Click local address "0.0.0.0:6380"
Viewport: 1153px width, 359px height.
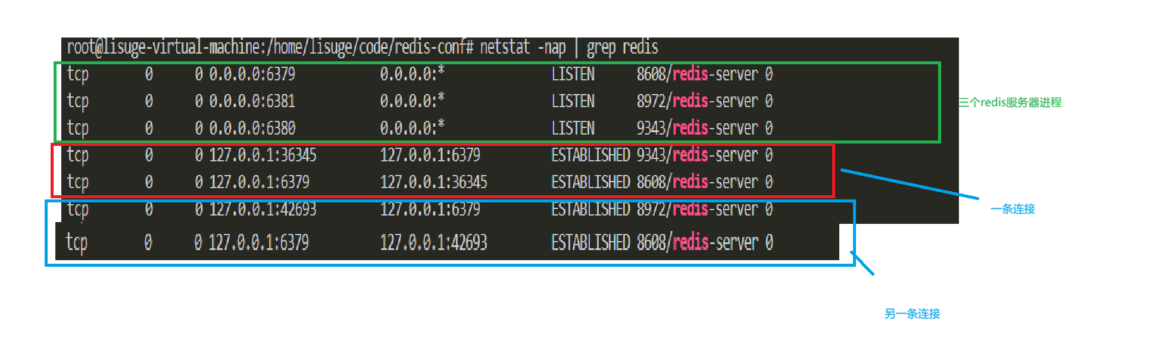252,128
